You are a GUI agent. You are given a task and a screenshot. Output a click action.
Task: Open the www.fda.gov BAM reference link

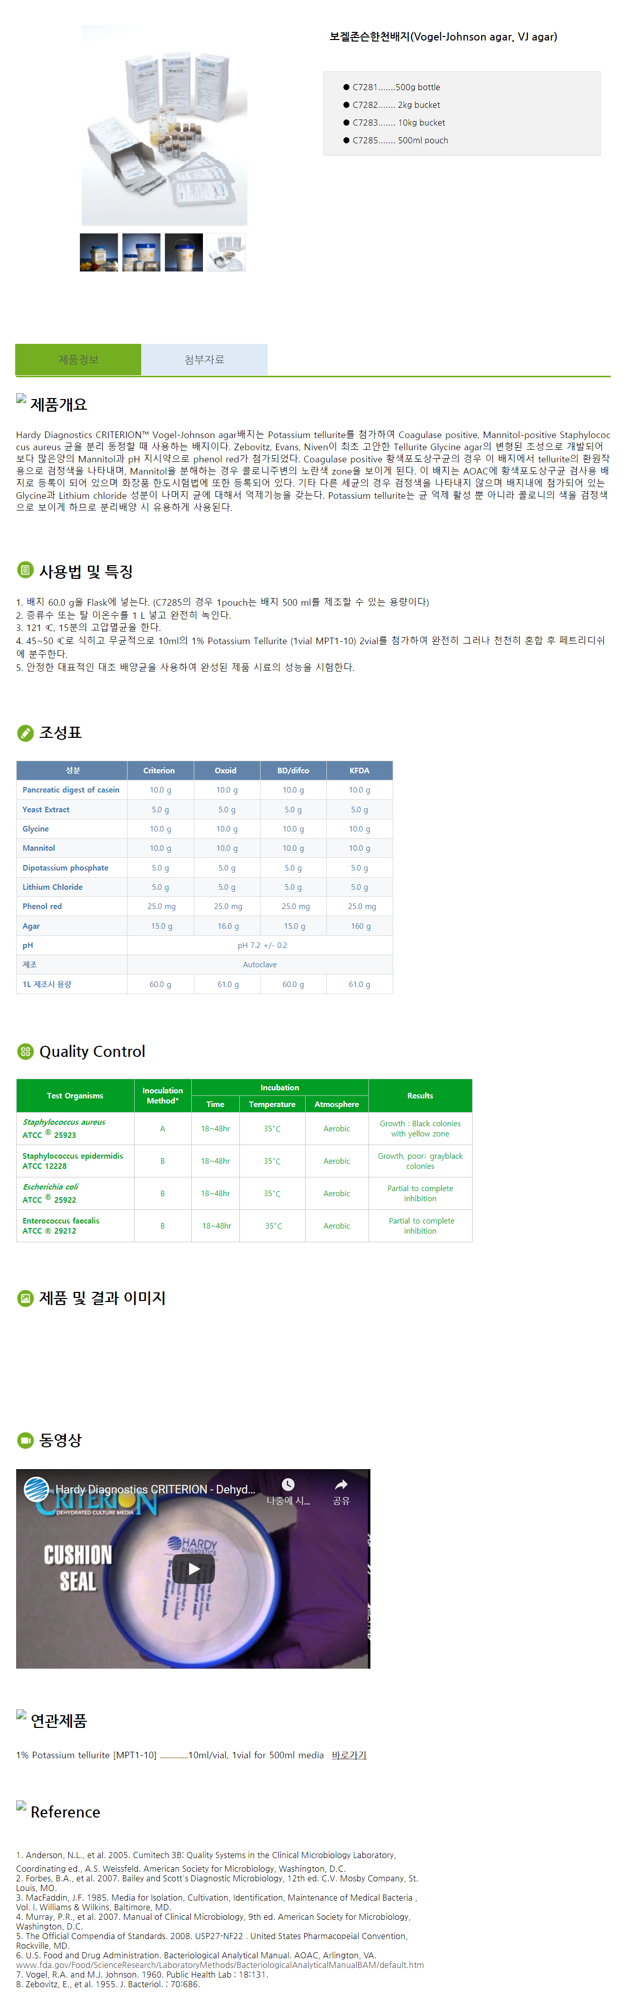pos(220,1965)
